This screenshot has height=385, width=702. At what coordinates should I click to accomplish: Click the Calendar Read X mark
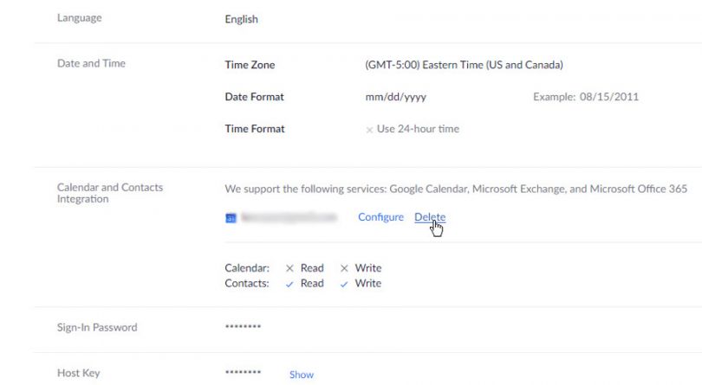coord(290,268)
